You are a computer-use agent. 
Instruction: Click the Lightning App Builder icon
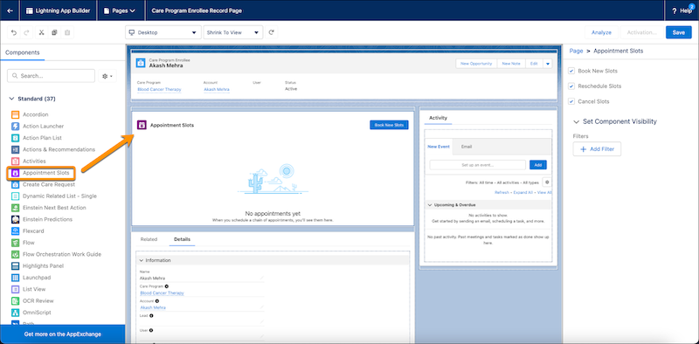pos(30,10)
